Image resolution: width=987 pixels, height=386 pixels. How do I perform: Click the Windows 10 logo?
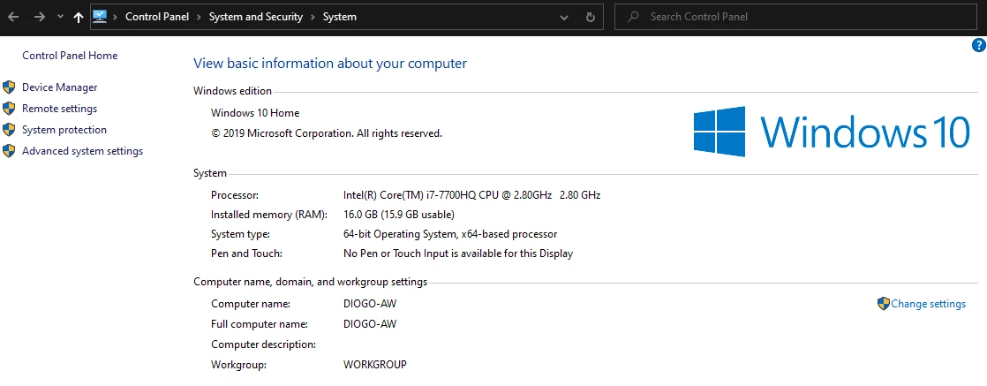pyautogui.click(x=832, y=131)
